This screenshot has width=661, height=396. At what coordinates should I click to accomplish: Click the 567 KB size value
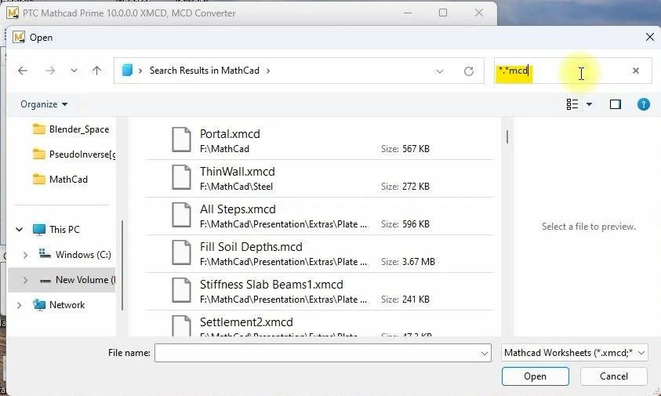coord(416,149)
